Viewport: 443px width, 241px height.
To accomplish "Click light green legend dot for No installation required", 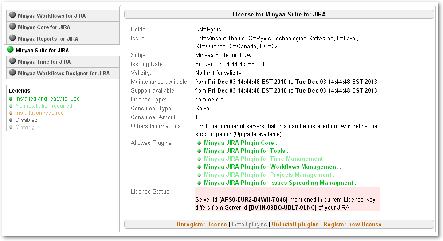I will [x=11, y=106].
